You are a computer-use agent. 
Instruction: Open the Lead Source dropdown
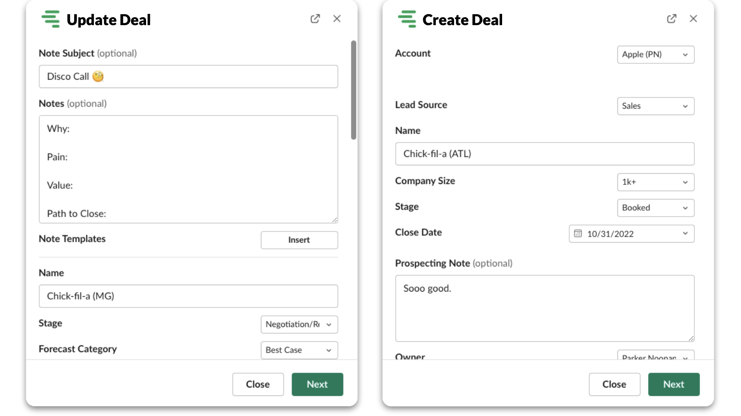(655, 106)
